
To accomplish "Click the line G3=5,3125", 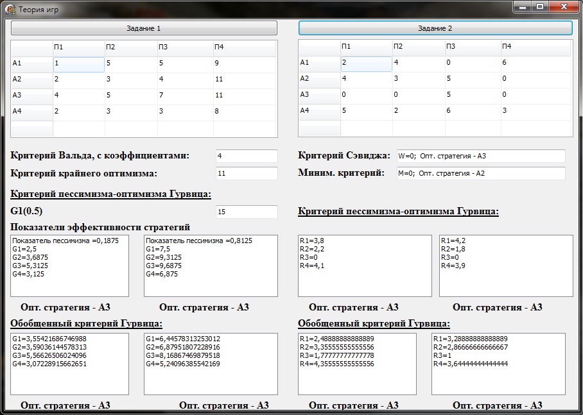I will (30, 266).
